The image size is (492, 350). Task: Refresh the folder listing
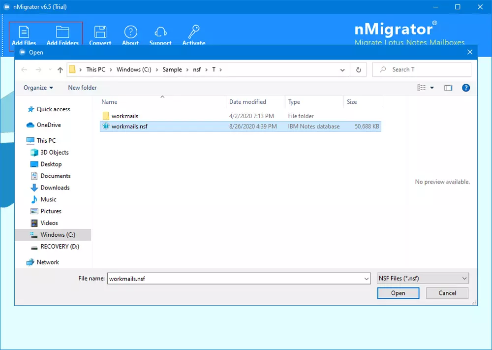[358, 70]
